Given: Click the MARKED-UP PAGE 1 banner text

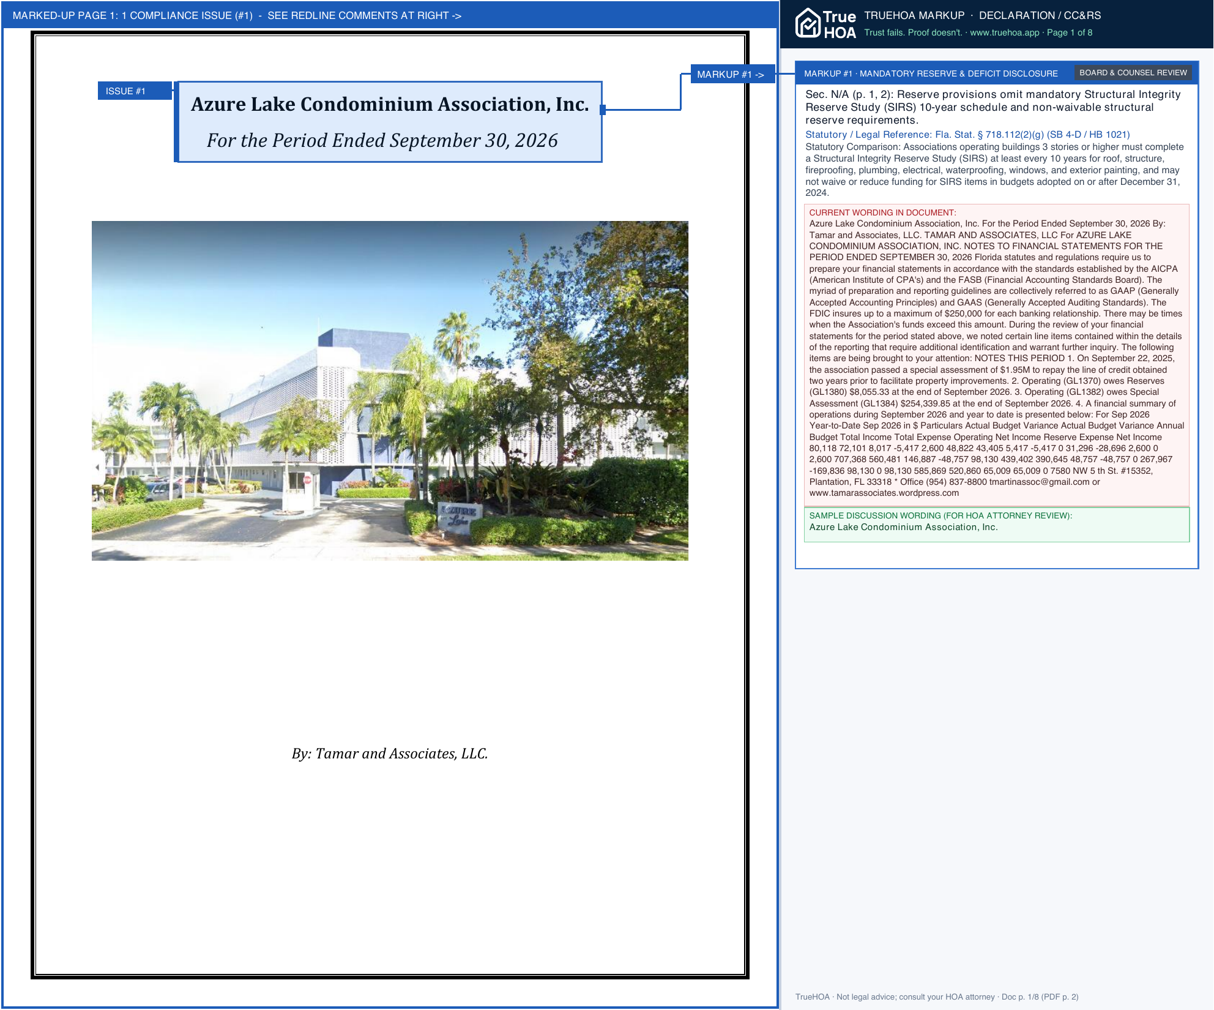Looking at the screenshot, I should tap(237, 15).
